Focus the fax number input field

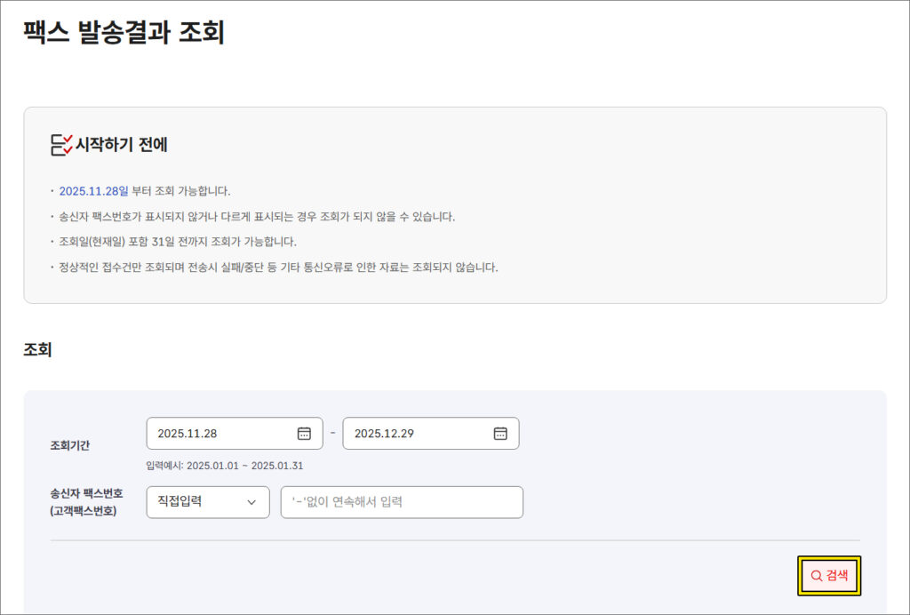(402, 502)
